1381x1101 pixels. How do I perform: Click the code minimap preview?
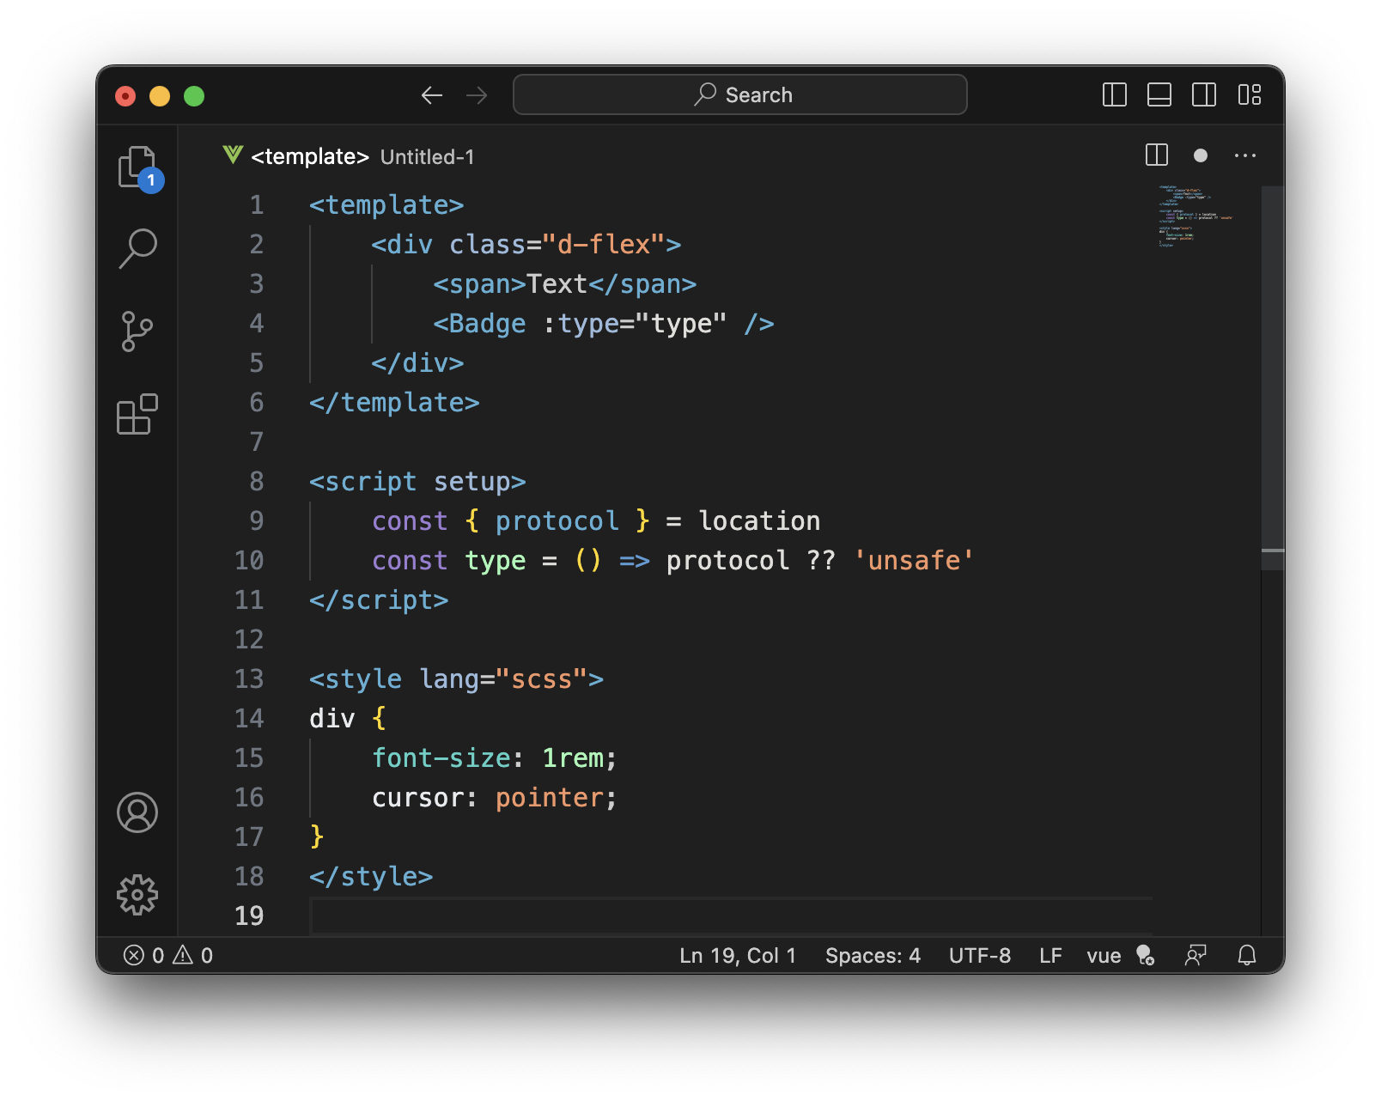pos(1195,216)
